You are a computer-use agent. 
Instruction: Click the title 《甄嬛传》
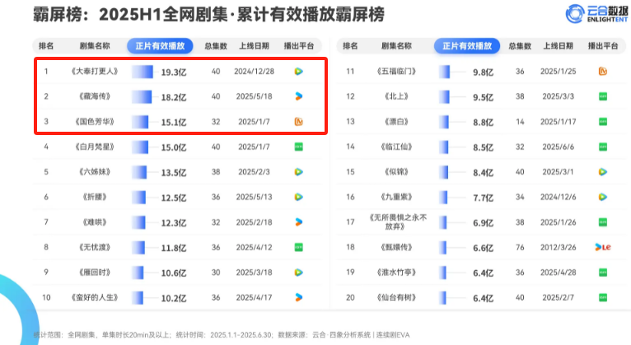coord(396,247)
